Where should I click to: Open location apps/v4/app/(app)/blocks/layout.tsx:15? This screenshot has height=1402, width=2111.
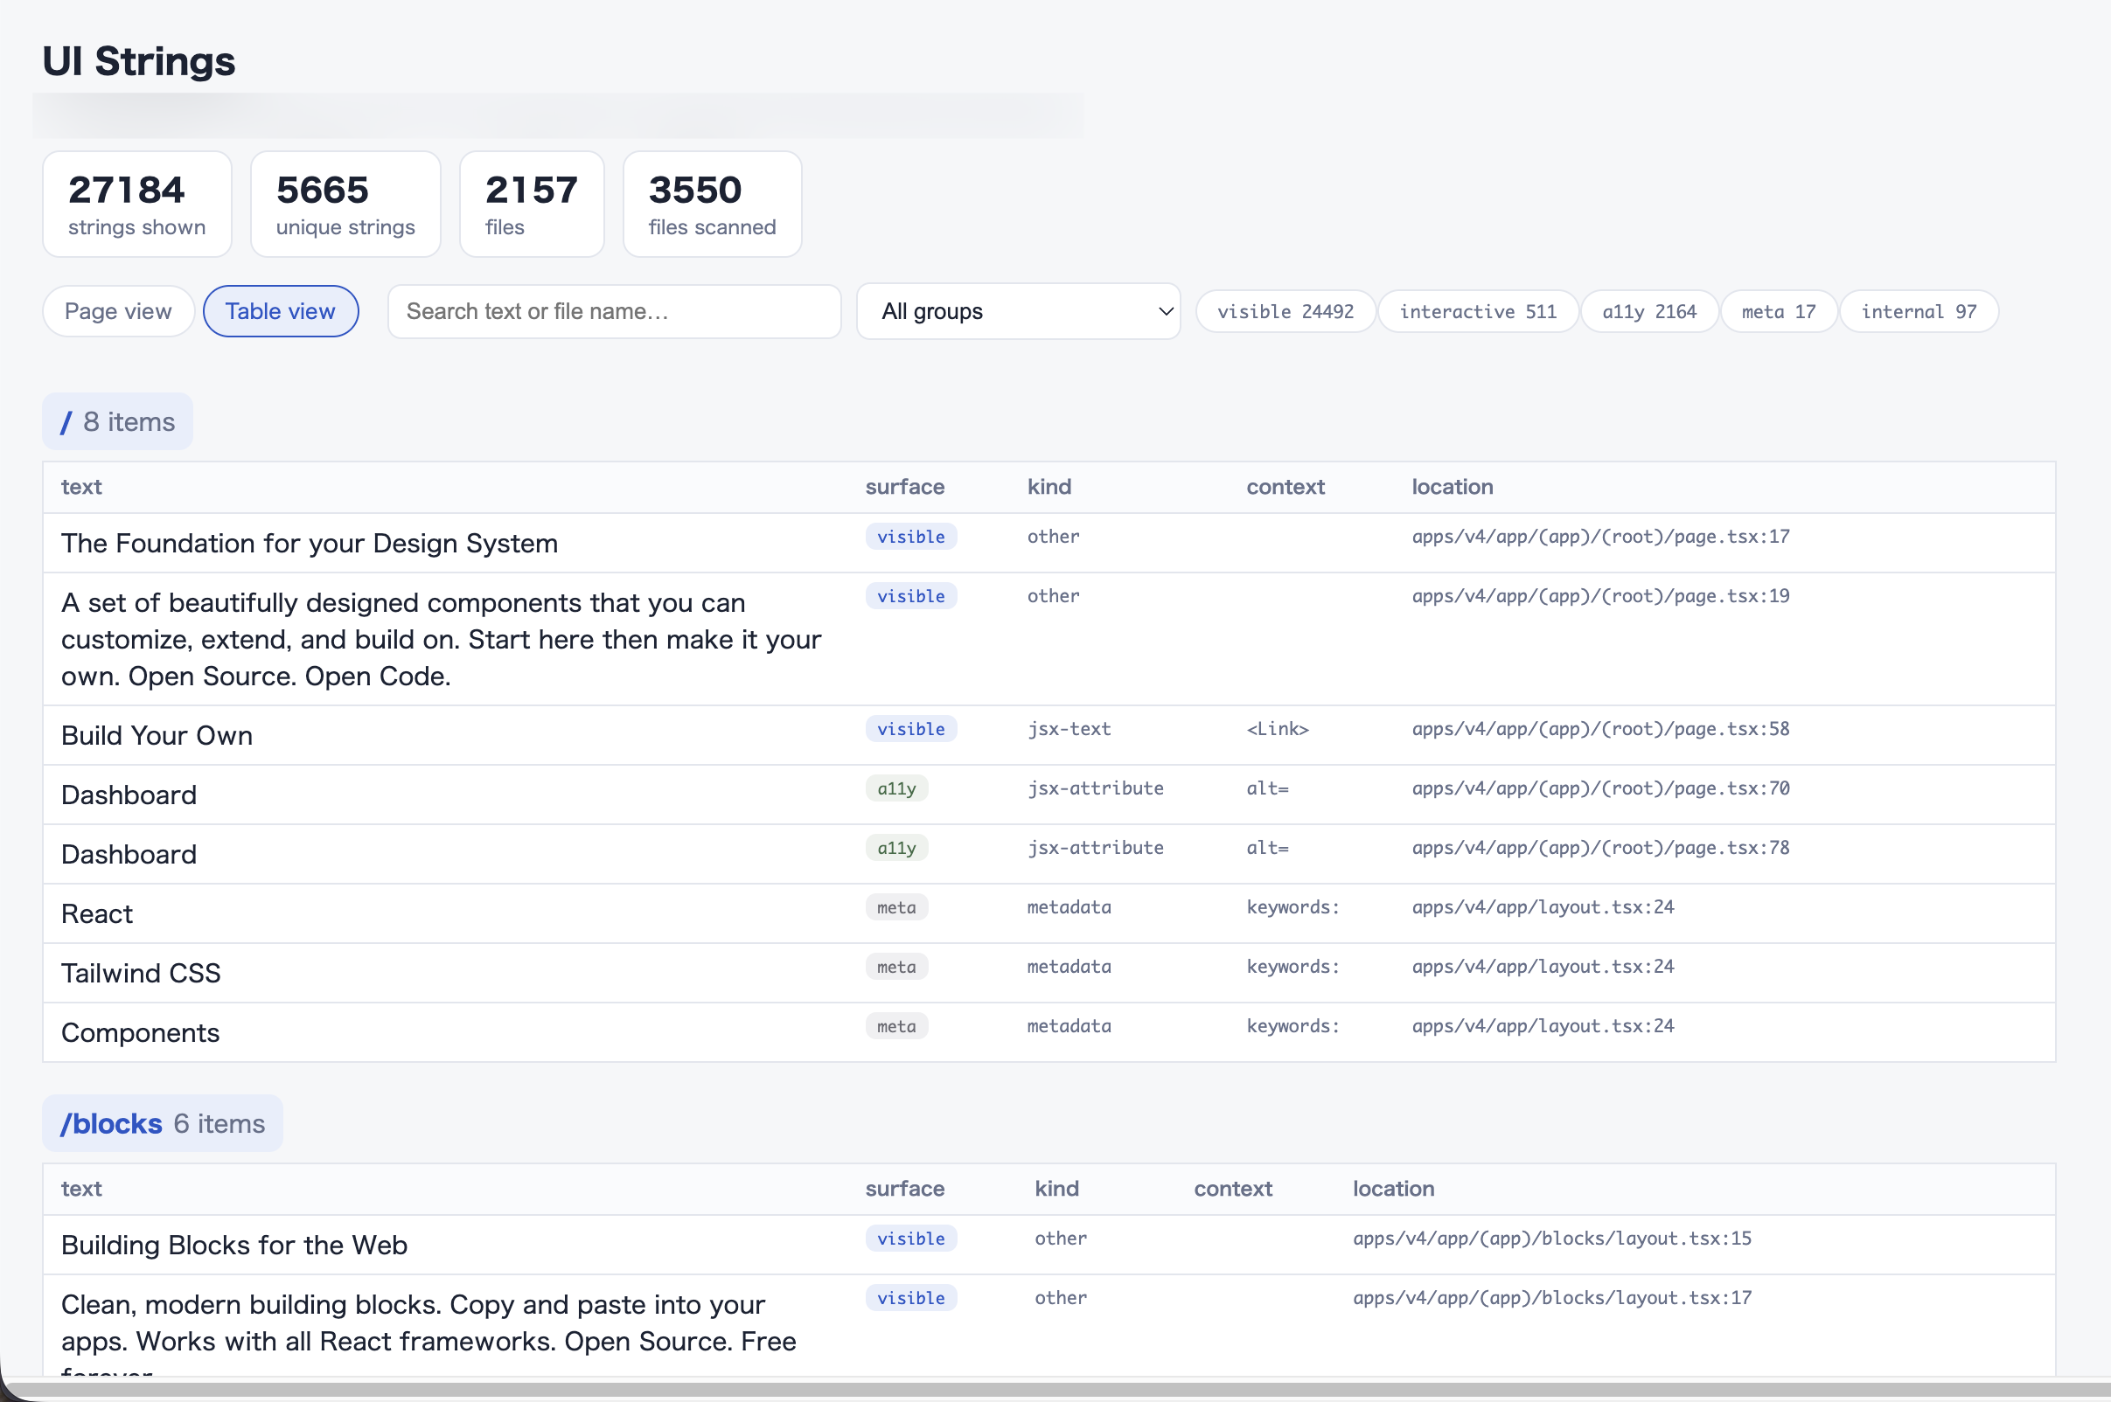[1552, 1239]
